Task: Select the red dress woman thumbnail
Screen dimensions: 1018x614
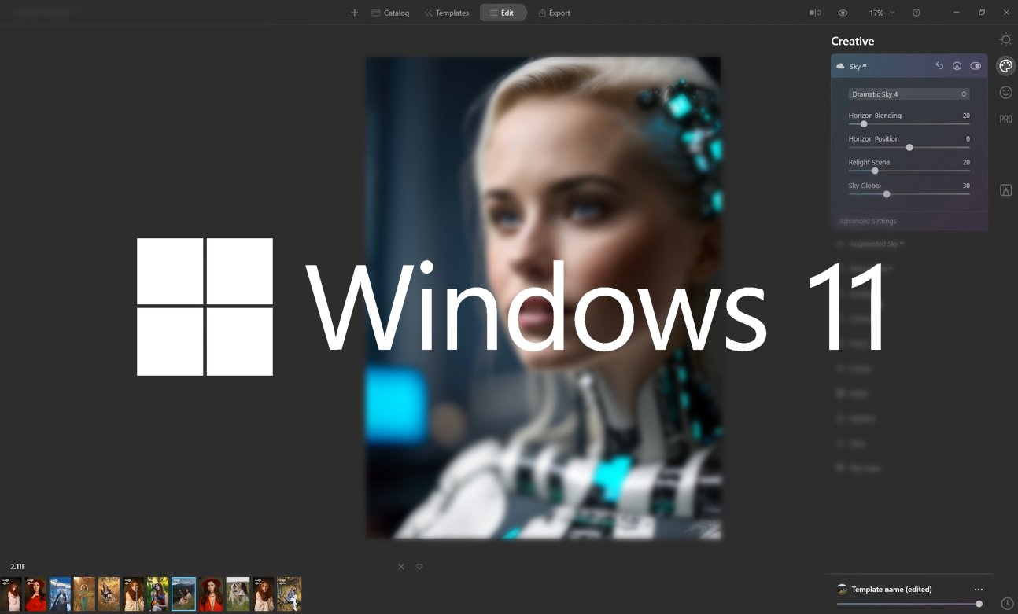Action: click(x=35, y=594)
